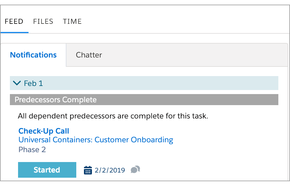The width and height of the screenshot is (290, 187).
Task: Go to the TIME tab
Action: [x=72, y=21]
